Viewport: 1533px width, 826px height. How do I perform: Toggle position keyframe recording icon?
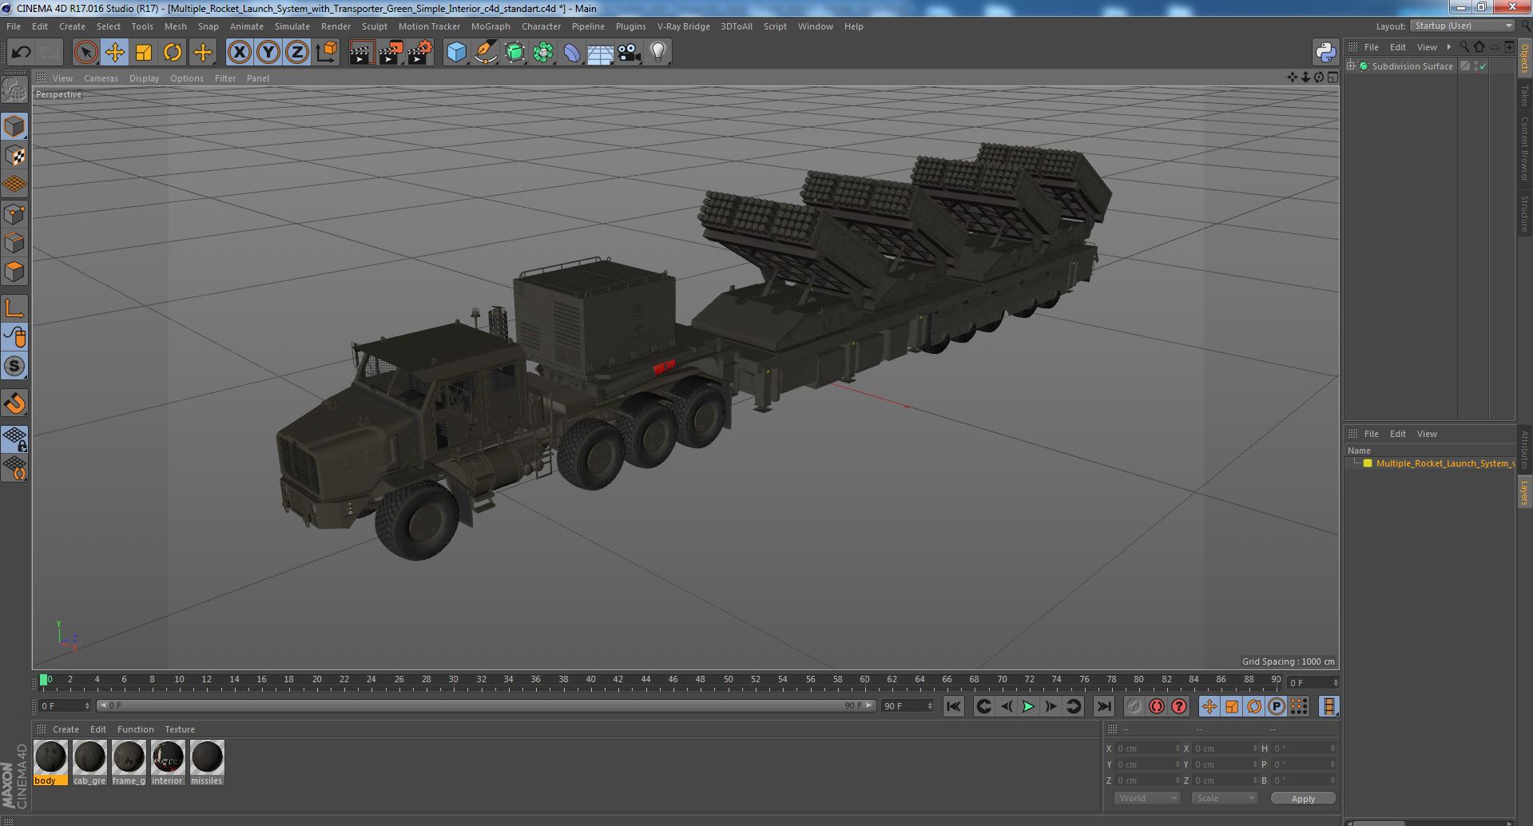(1209, 706)
